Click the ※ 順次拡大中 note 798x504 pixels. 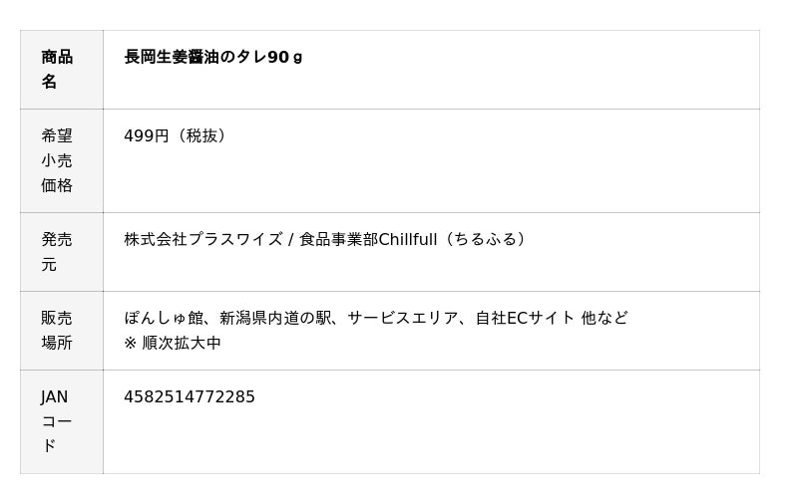tap(173, 343)
